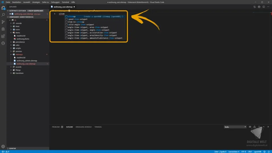Open the Explorer view in activity bar
Viewport: 272px width, 153px height.
(3, 8)
